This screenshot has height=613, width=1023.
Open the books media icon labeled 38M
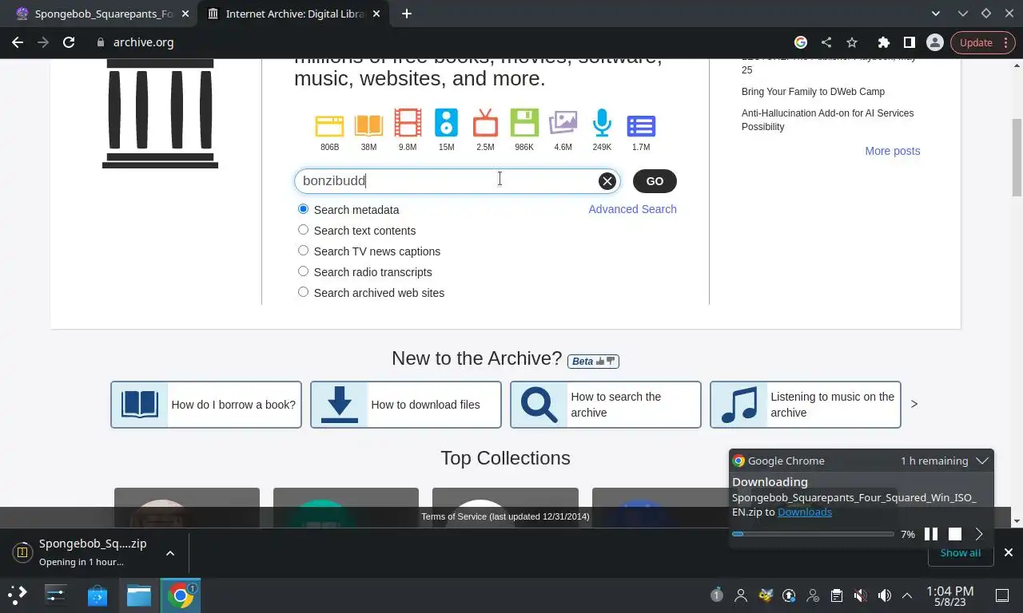pyautogui.click(x=368, y=125)
